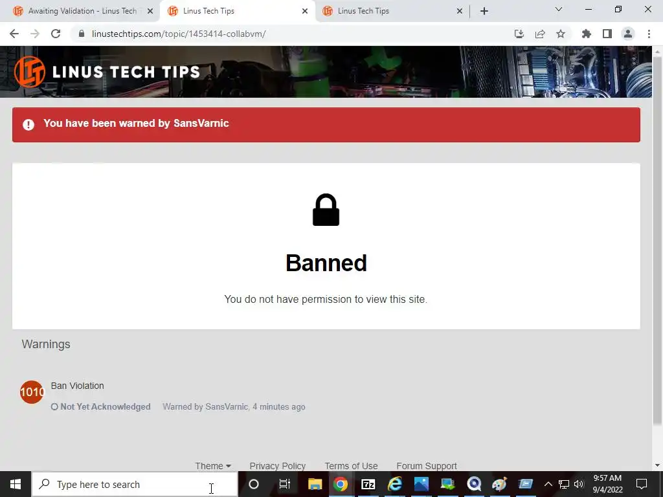Expand the Theme dropdown
The height and width of the screenshot is (497, 663).
pos(212,466)
